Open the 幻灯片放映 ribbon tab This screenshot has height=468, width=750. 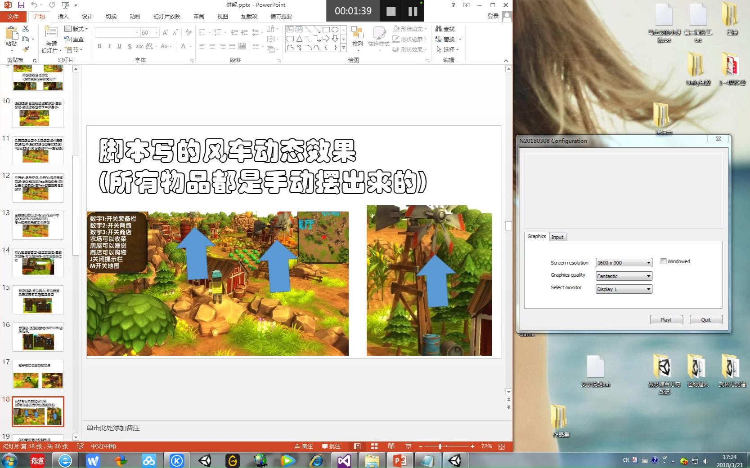(166, 16)
